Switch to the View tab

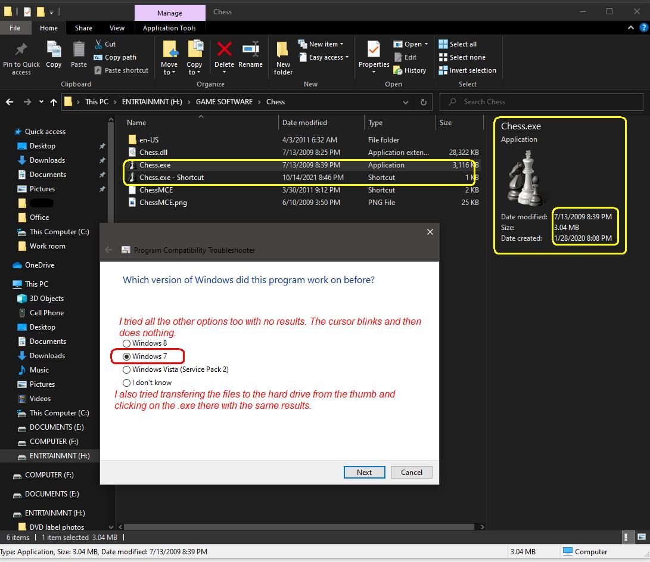[x=117, y=28]
